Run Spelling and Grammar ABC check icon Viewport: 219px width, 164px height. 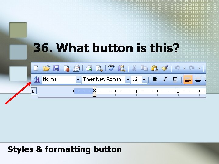111,68
